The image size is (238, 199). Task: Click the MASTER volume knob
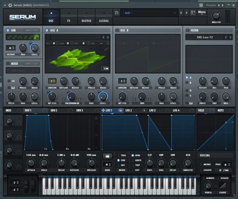tap(216, 15)
